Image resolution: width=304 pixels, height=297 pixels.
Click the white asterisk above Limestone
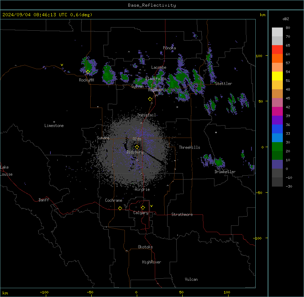click(x=54, y=122)
